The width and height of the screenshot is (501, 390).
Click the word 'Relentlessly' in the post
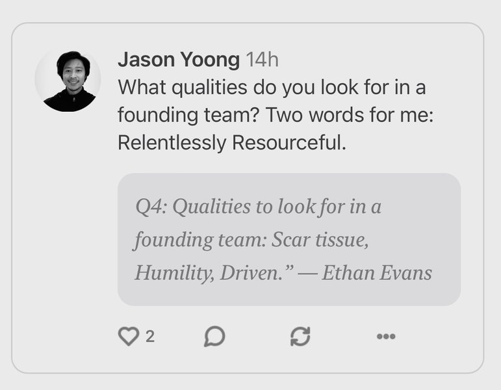pyautogui.click(x=172, y=143)
